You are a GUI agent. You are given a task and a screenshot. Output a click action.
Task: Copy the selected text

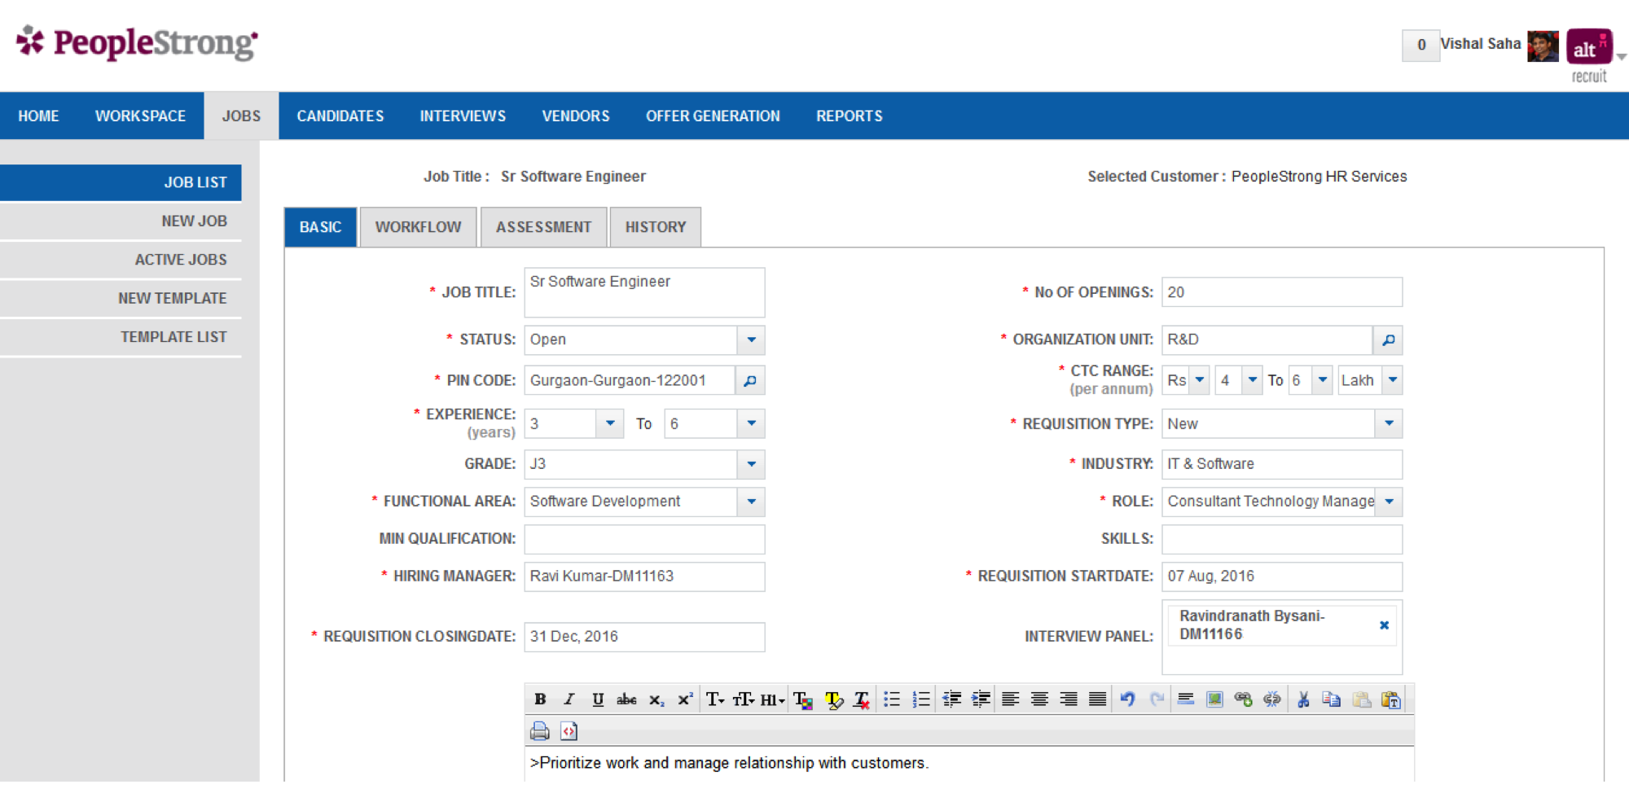(1332, 699)
